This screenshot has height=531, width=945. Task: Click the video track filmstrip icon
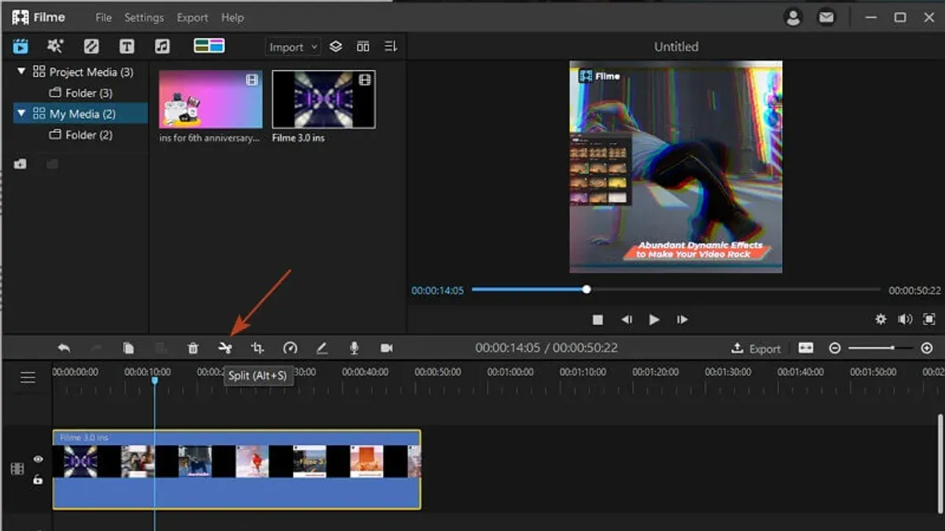pos(17,469)
